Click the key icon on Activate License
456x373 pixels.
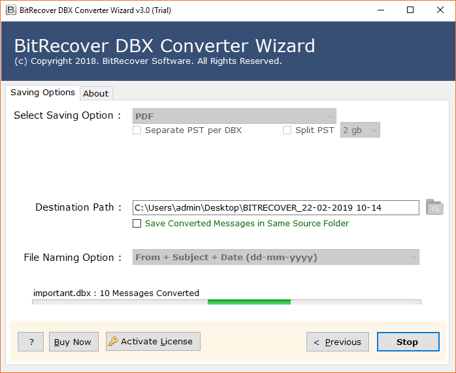coord(113,341)
